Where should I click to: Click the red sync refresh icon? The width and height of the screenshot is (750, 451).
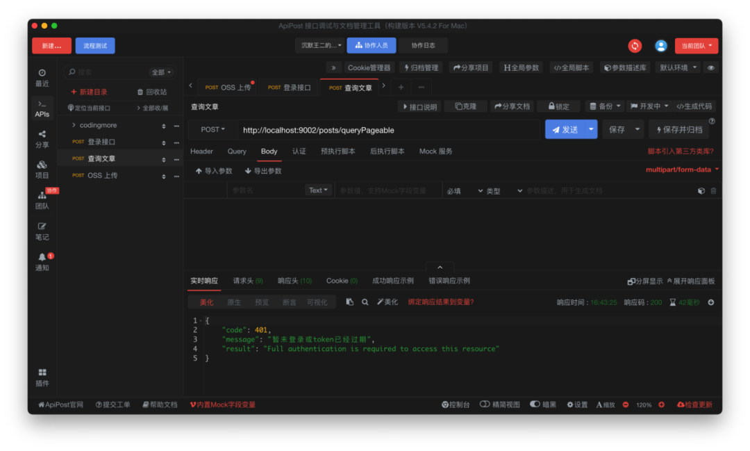coord(635,46)
